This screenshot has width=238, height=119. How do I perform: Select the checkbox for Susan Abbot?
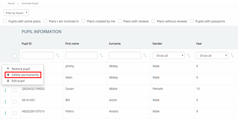[x=15, y=90]
